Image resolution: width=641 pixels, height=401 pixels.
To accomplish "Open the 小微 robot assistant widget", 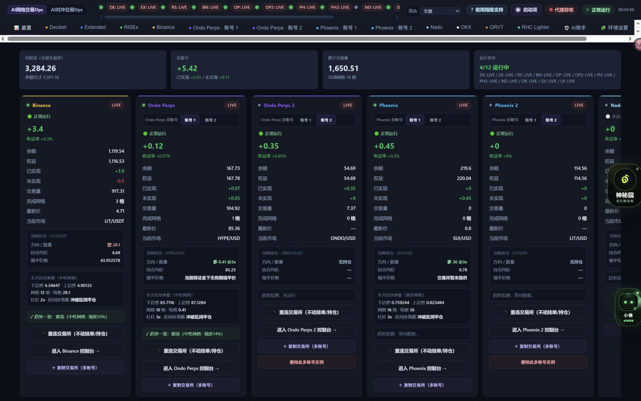I will pos(627,307).
